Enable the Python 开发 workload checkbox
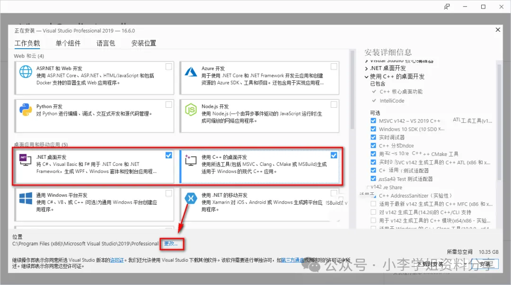Viewport: 511px width, 285px height. [x=168, y=104]
